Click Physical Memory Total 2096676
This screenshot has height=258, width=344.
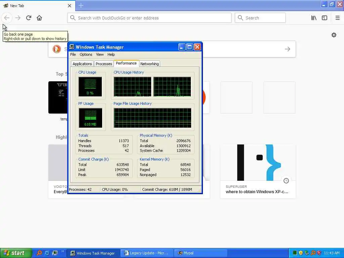183,141
